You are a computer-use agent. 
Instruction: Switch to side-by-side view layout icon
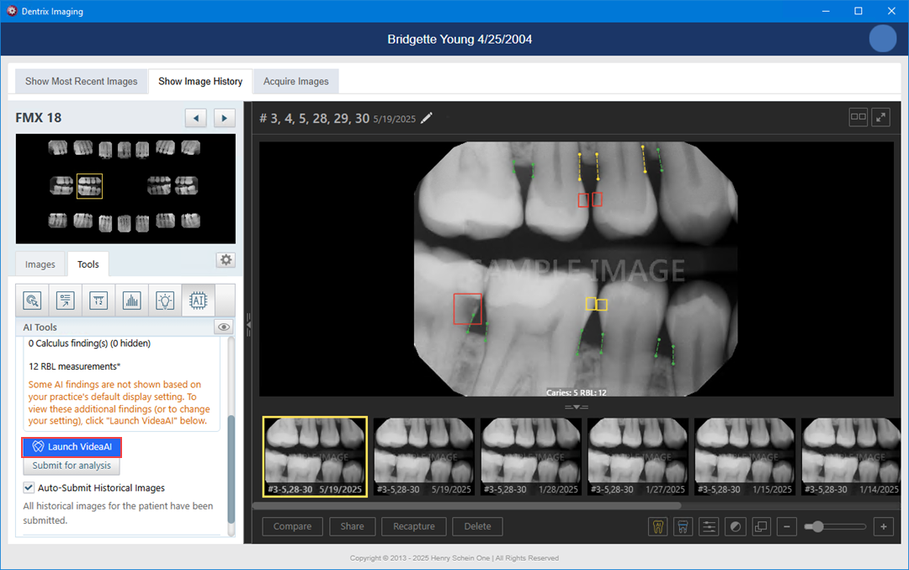pyautogui.click(x=858, y=117)
